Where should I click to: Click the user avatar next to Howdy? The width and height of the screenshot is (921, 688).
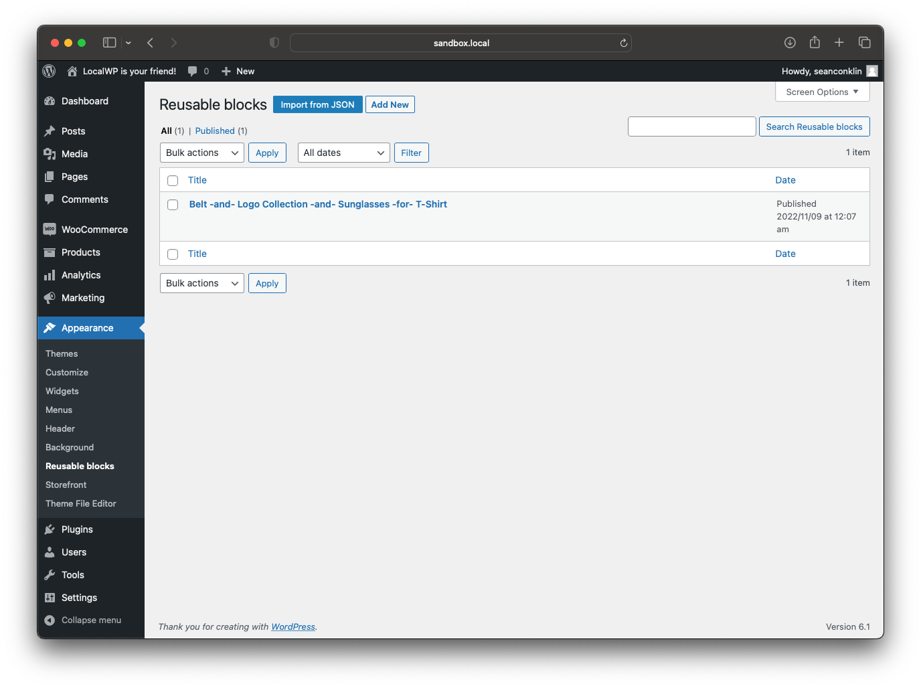(872, 71)
